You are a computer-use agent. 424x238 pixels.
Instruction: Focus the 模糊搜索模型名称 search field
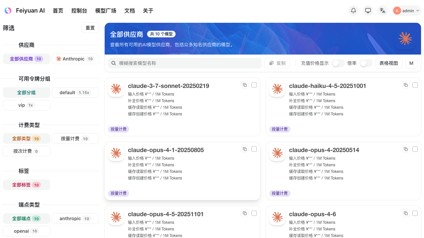click(x=185, y=63)
